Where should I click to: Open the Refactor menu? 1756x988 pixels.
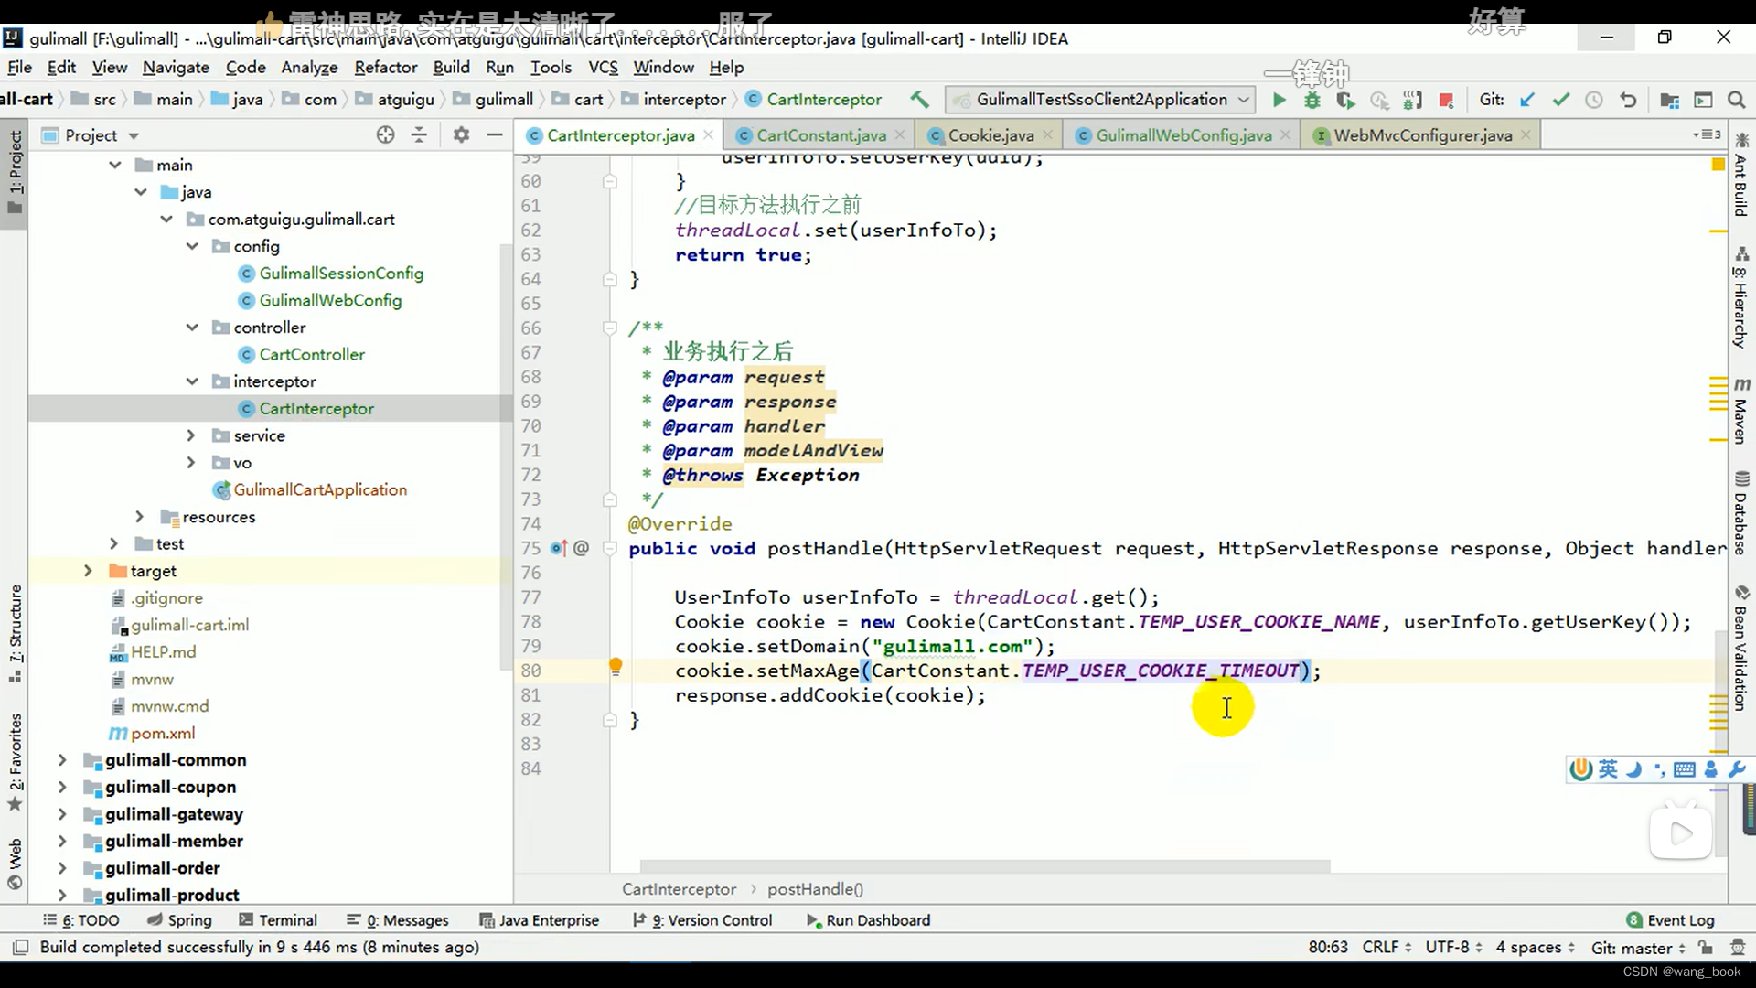click(385, 67)
